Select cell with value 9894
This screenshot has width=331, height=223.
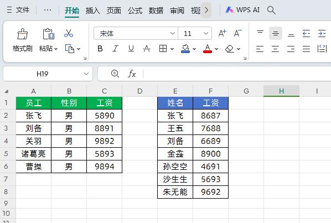[105, 167]
